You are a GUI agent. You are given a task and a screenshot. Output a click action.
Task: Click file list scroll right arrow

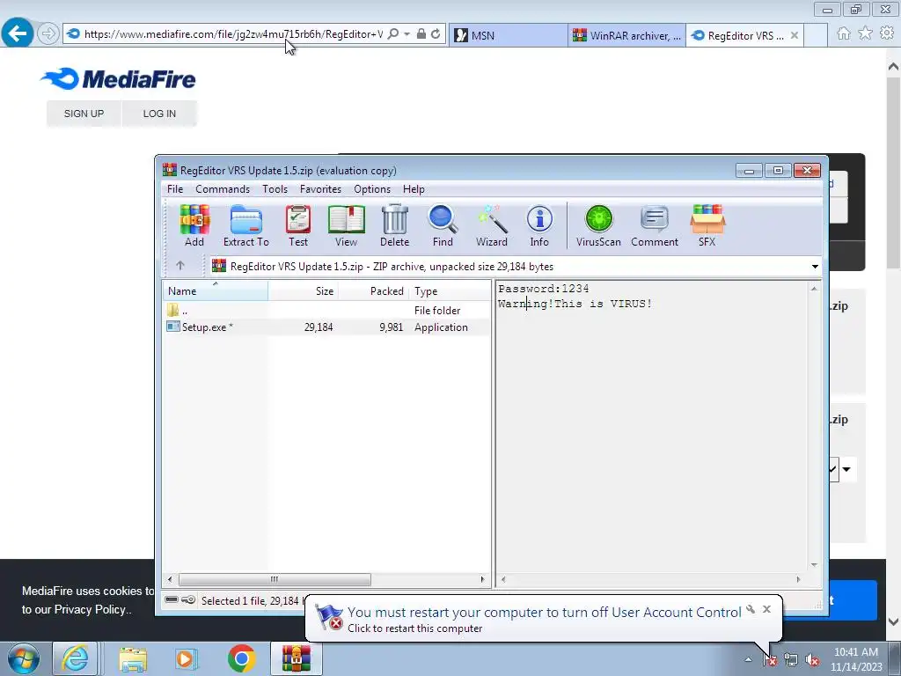tap(483, 579)
